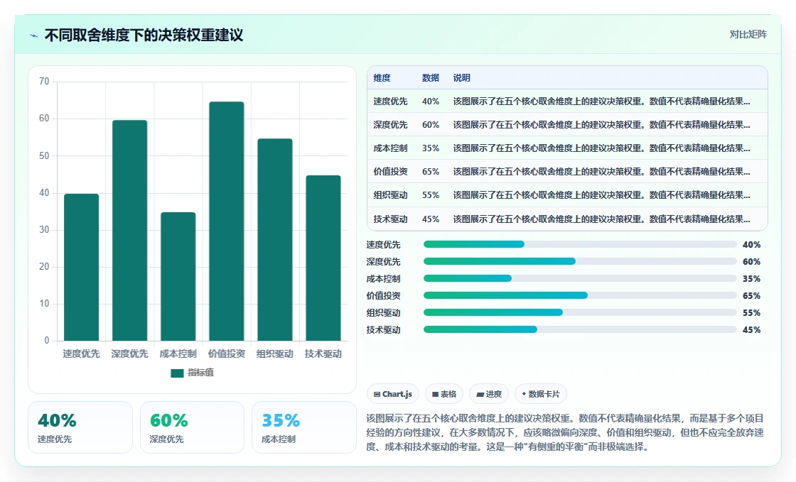Image resolution: width=796 pixels, height=482 pixels.
Task: Select the 速度优先 table row cell
Action: point(390,102)
